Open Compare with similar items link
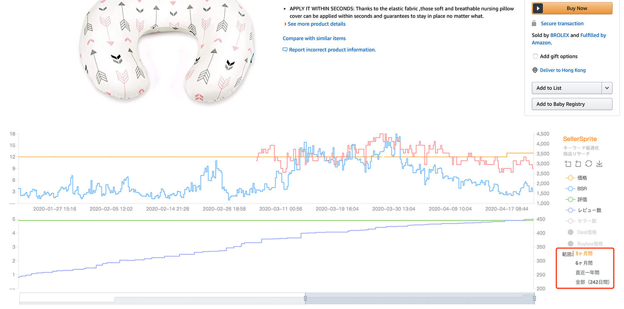 (x=314, y=38)
